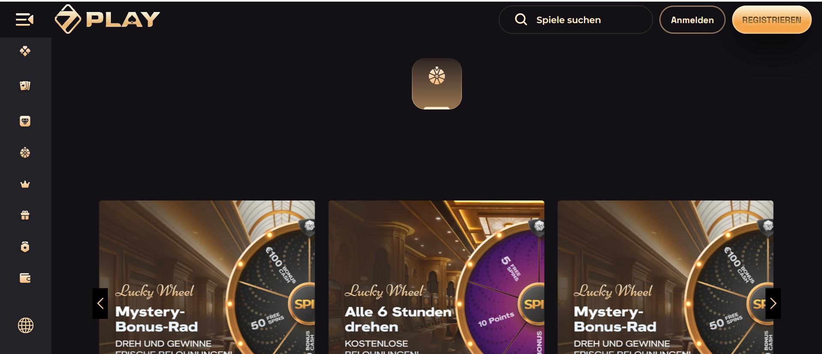Click the Anmelden button
822x354 pixels.
coord(692,20)
